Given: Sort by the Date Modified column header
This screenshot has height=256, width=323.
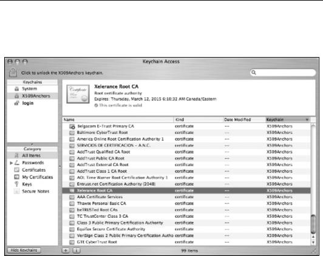Looking at the screenshot, I should click(244, 120).
